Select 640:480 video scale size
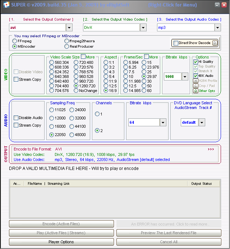This screenshot has width=230, height=249. click(51, 81)
